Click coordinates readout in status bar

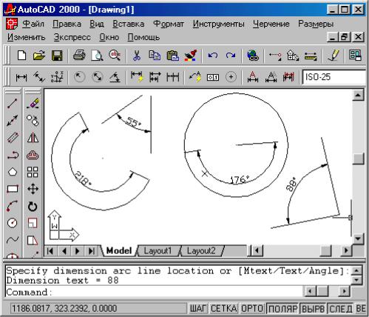pyautogui.click(x=98, y=309)
